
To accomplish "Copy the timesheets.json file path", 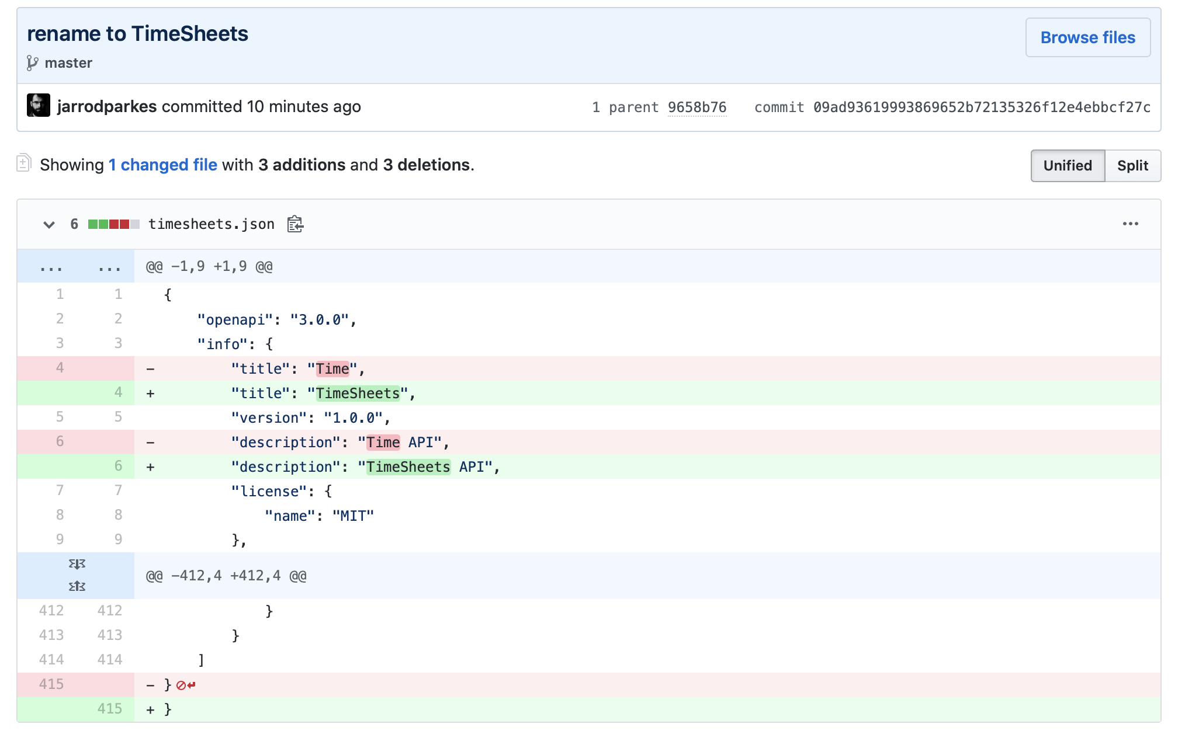I will (x=295, y=224).
